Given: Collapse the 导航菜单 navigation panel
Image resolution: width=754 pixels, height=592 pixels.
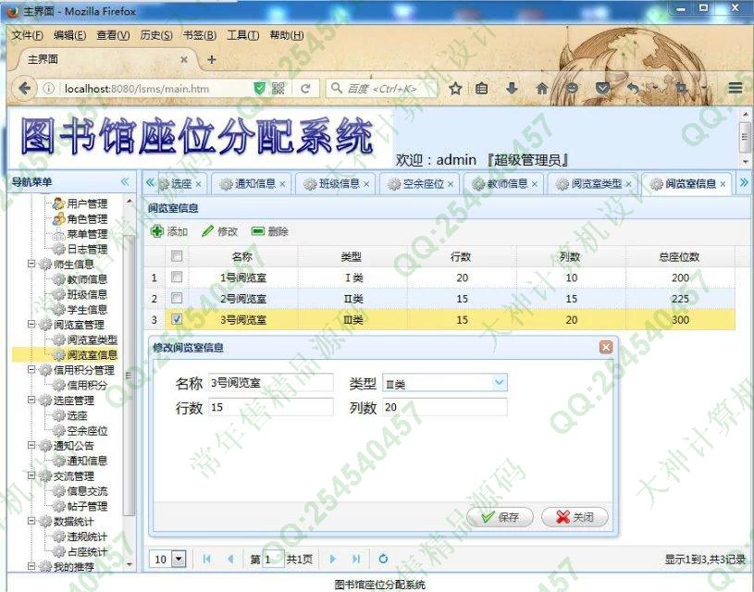Looking at the screenshot, I should (x=125, y=182).
